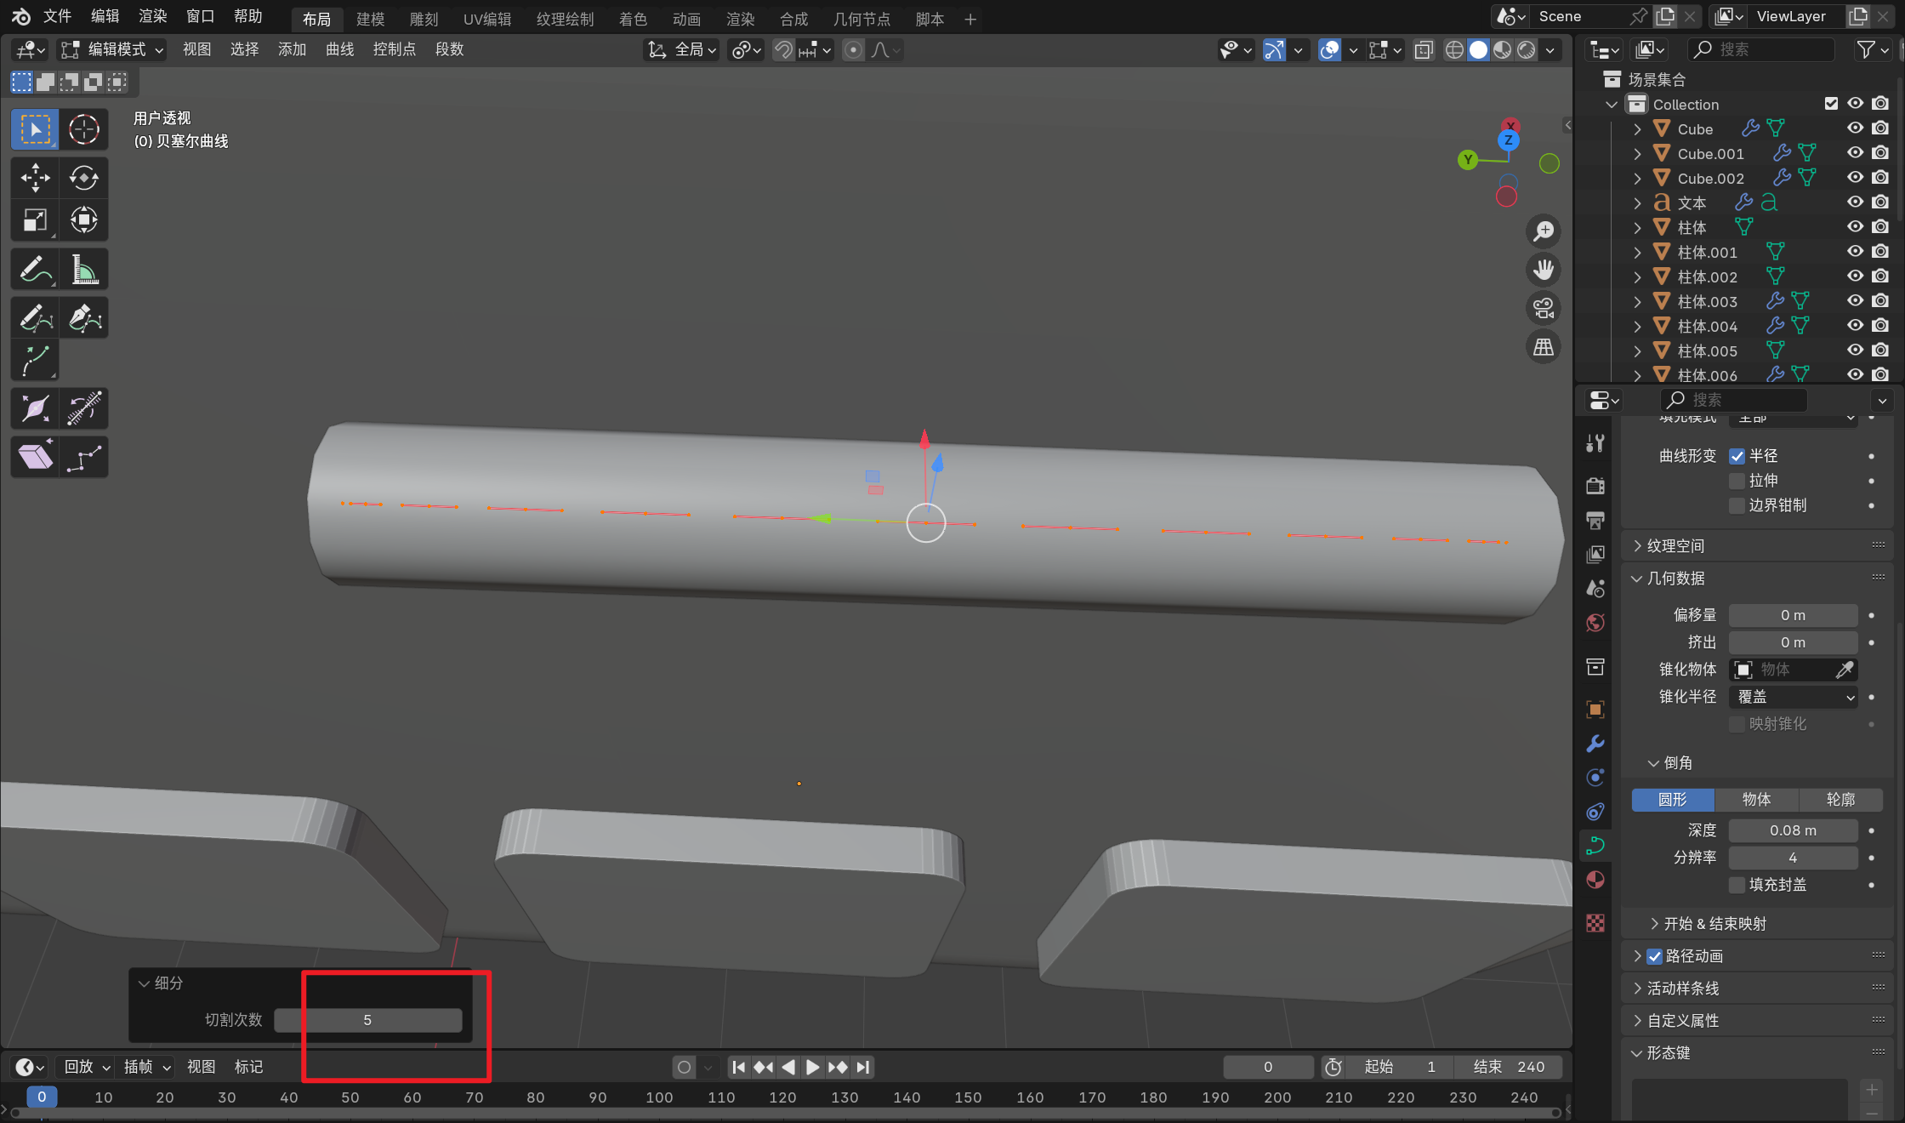Activate the Measure ruler tool

click(83, 270)
